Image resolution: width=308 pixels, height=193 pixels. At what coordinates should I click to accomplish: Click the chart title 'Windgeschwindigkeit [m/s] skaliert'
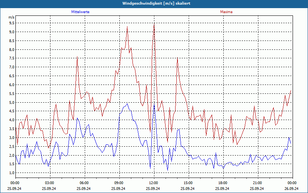tap(156, 3)
